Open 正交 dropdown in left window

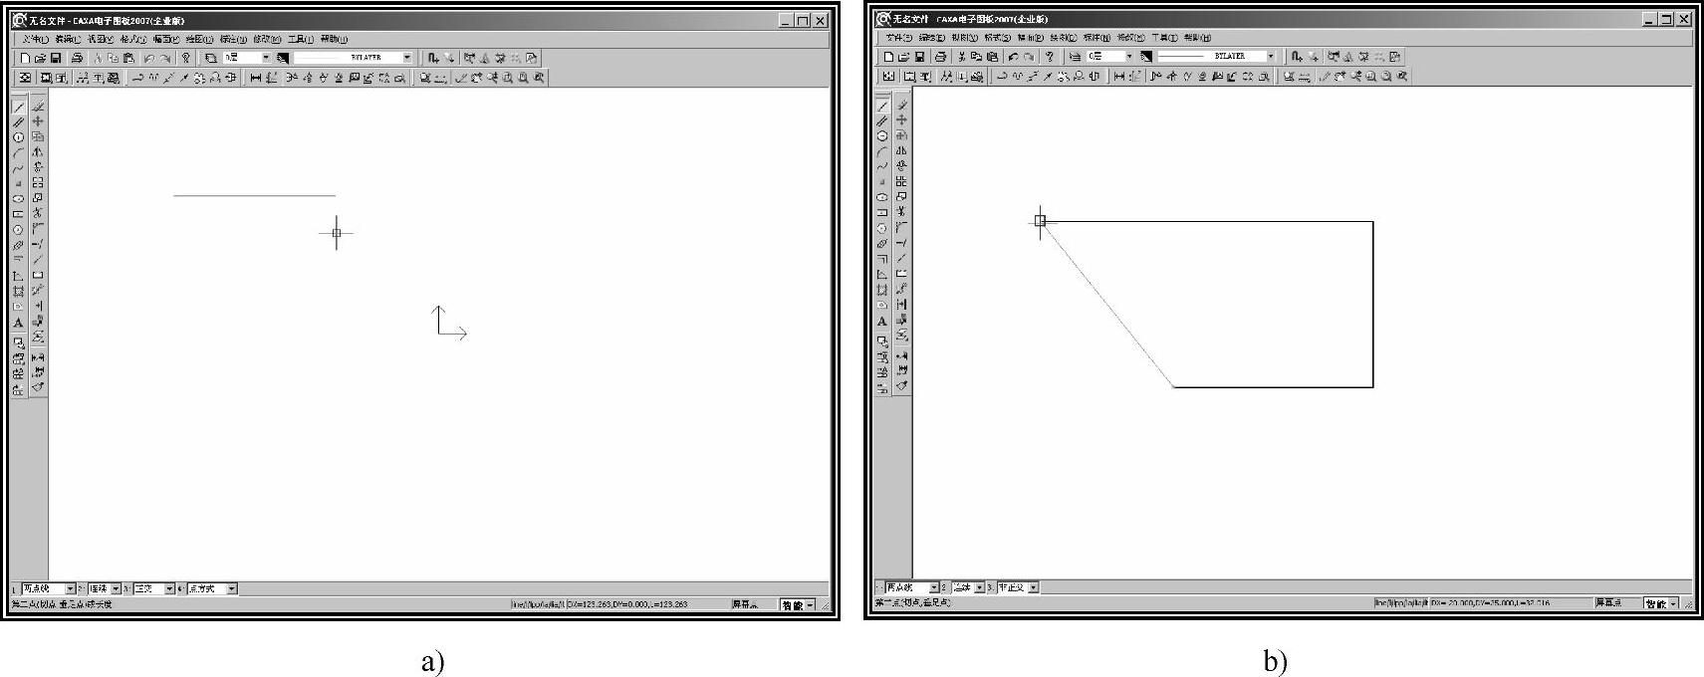point(169,588)
